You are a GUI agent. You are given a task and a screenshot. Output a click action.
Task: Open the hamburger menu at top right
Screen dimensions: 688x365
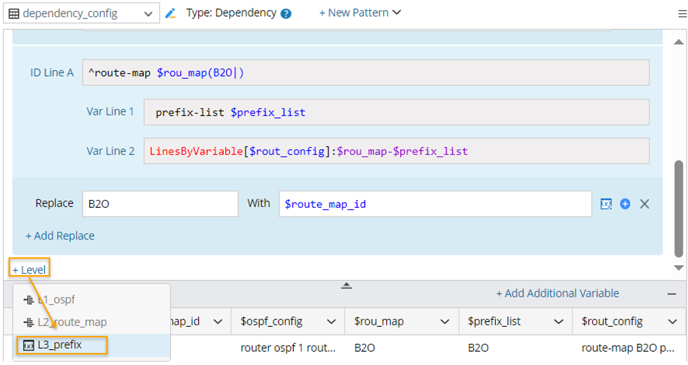pos(682,13)
